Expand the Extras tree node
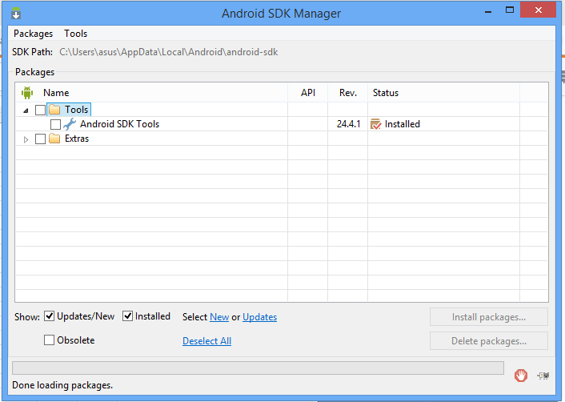The width and height of the screenshot is (565, 402). click(26, 139)
